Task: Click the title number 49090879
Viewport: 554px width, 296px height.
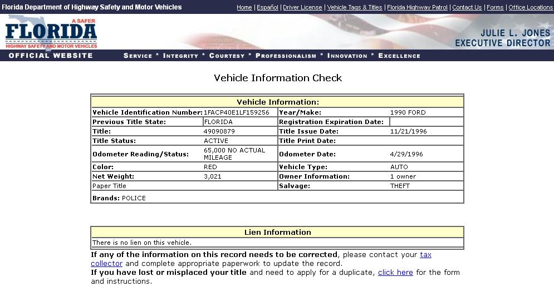Action: click(219, 131)
